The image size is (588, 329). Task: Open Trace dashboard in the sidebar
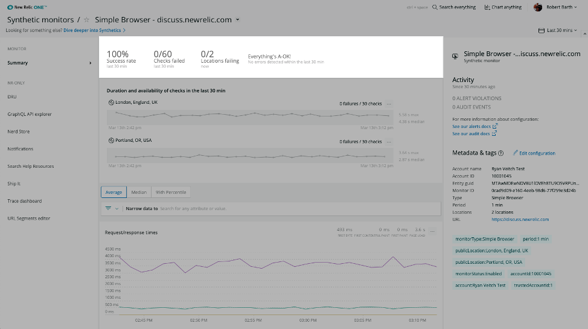coord(24,201)
